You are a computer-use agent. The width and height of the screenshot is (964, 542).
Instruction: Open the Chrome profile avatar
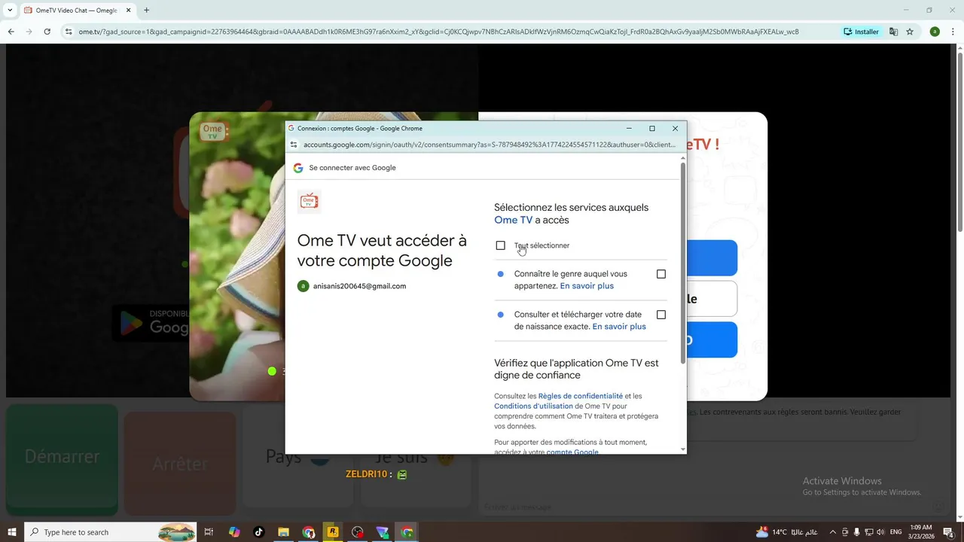pyautogui.click(x=935, y=32)
